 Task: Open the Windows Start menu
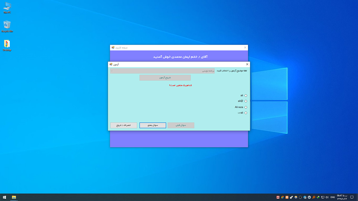point(4,197)
